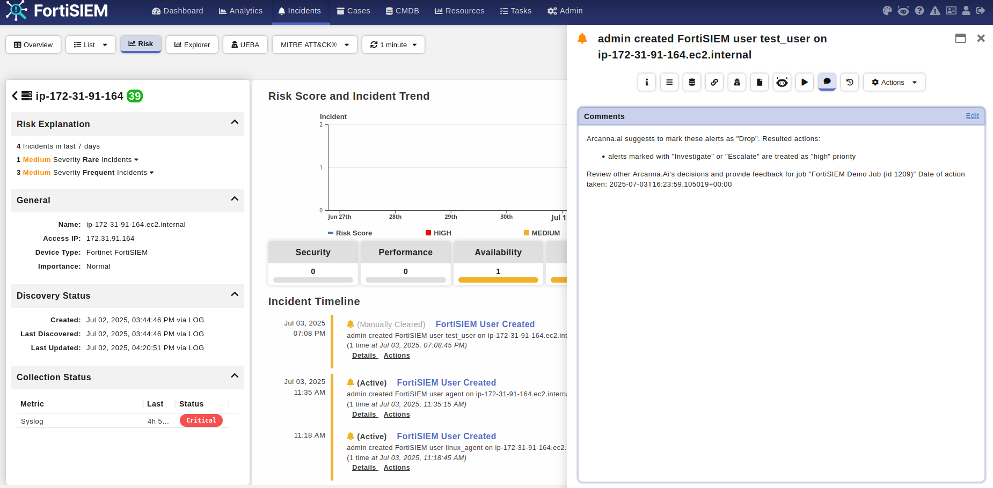
Task: Click the document file icon in incident toolbar
Action: 760,82
